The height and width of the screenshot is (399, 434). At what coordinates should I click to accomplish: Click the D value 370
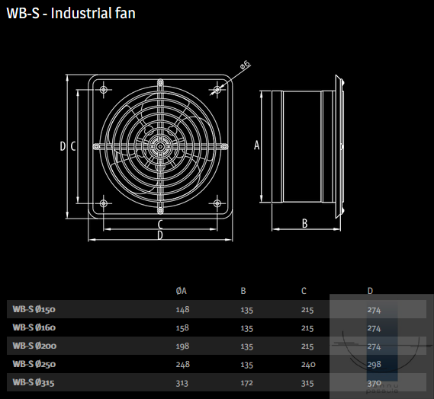(375, 383)
